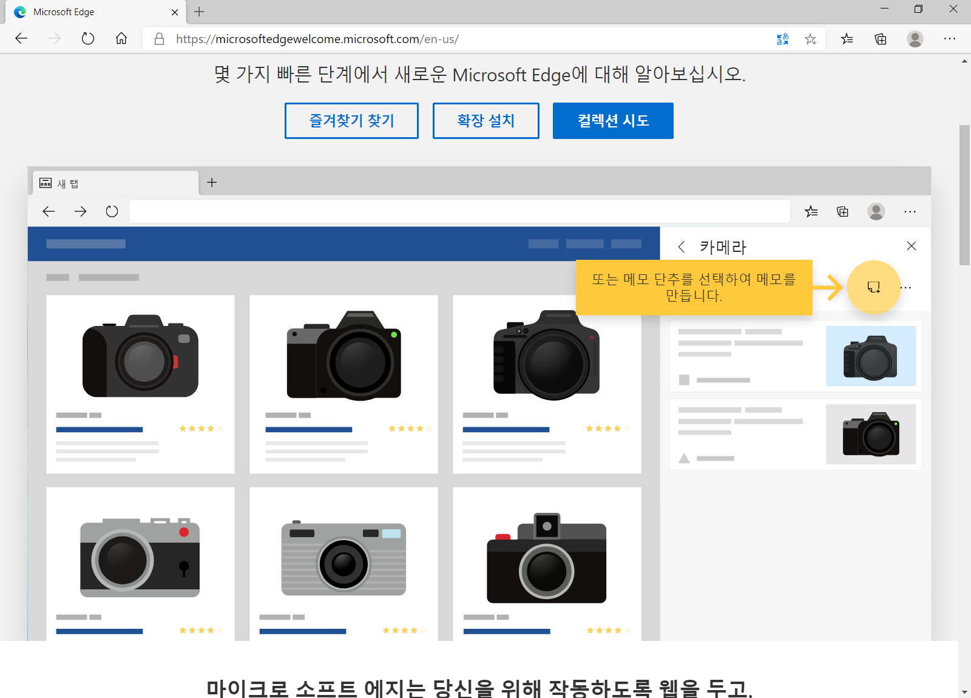Screen dimensions: 971x698
Task: Select the top-left black camera product card
Action: (140, 384)
